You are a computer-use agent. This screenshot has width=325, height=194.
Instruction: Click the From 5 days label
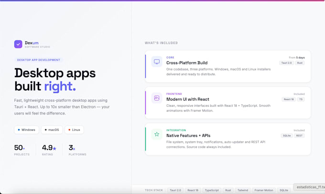click(x=297, y=57)
